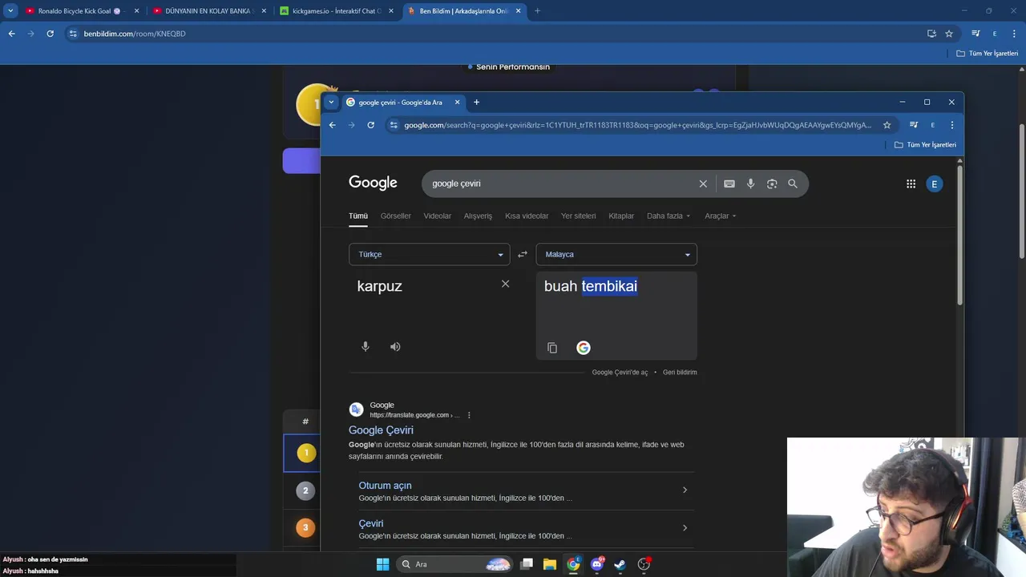
Task: Open Task View from the taskbar
Action: click(x=527, y=564)
